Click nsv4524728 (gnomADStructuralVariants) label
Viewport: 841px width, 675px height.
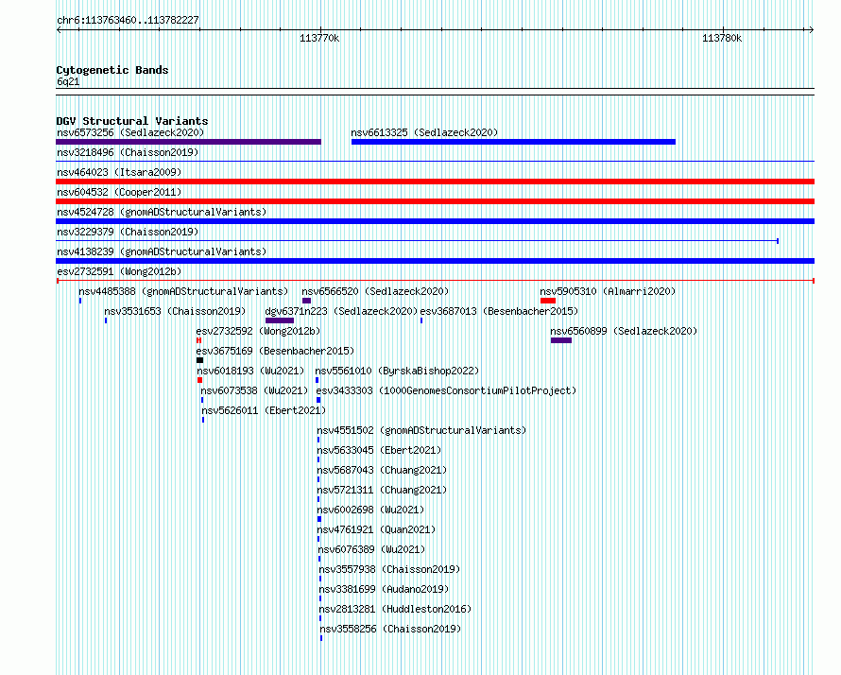click(x=162, y=212)
